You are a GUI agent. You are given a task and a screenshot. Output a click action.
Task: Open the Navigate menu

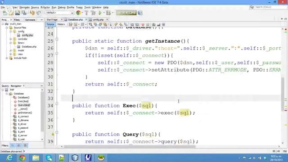24,7
